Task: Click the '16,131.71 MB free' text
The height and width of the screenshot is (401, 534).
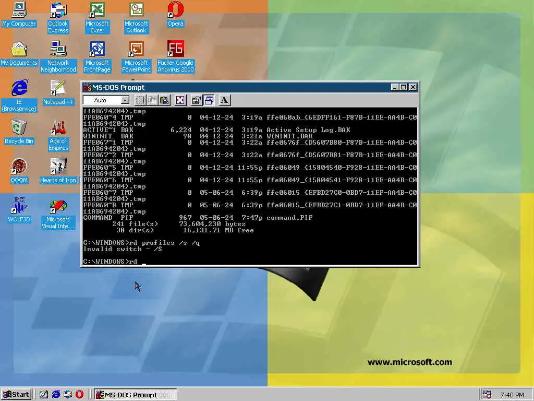Action: (219, 230)
